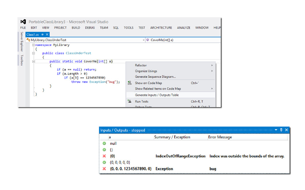Click the Run Tests flask icon
Viewport: 305px width, 190px height.
pyautogui.click(x=130, y=101)
